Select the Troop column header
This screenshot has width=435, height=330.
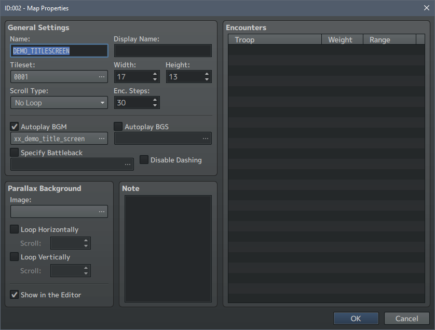(275, 39)
